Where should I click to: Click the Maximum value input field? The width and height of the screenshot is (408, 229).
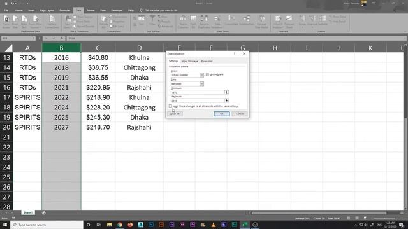tap(198, 101)
